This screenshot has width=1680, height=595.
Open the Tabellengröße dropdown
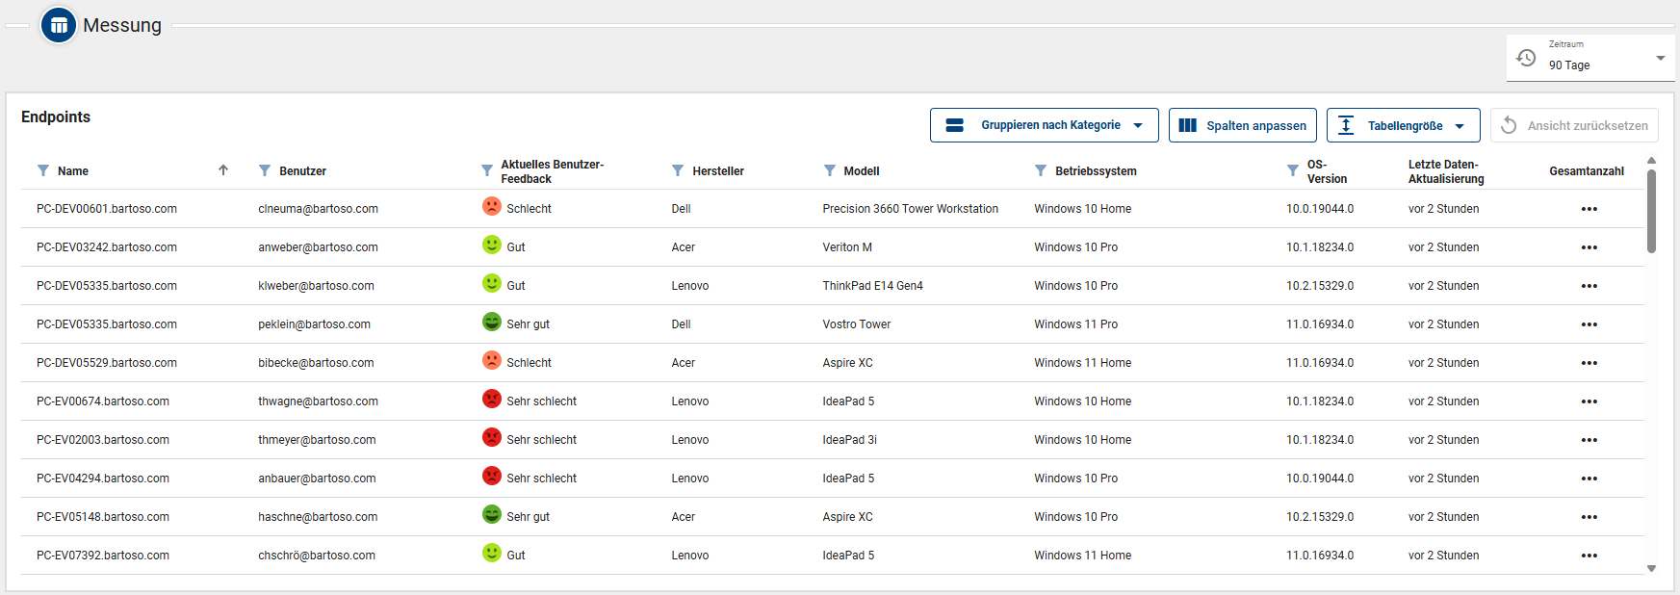(1403, 125)
